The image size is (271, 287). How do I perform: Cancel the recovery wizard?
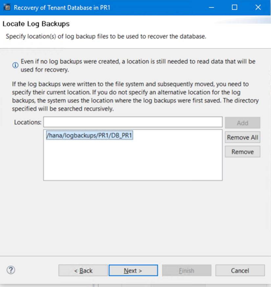pos(240,271)
